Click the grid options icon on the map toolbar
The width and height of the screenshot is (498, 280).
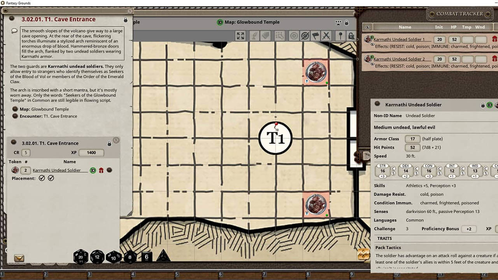279,36
